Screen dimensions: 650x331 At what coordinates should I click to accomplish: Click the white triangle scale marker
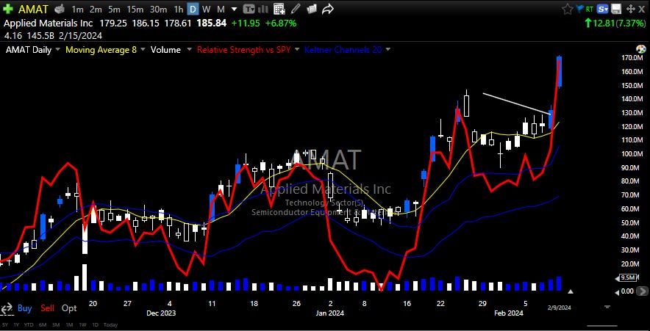pos(571,291)
